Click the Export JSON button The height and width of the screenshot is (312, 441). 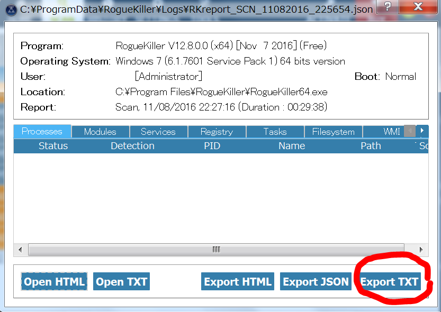316,281
